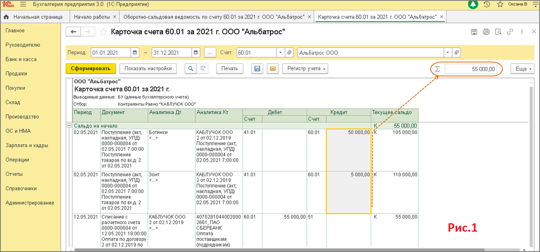
Task: Close the Начало работы tab
Action: point(115,17)
